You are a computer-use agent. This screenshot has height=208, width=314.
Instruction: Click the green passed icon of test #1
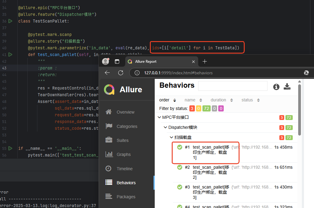[180, 147]
